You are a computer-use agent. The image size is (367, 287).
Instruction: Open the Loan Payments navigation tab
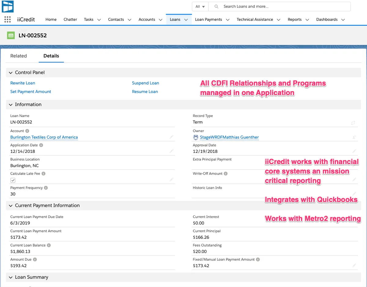point(209,19)
